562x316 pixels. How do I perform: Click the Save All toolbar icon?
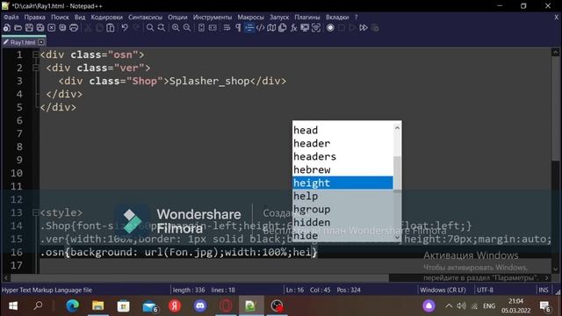point(40,27)
